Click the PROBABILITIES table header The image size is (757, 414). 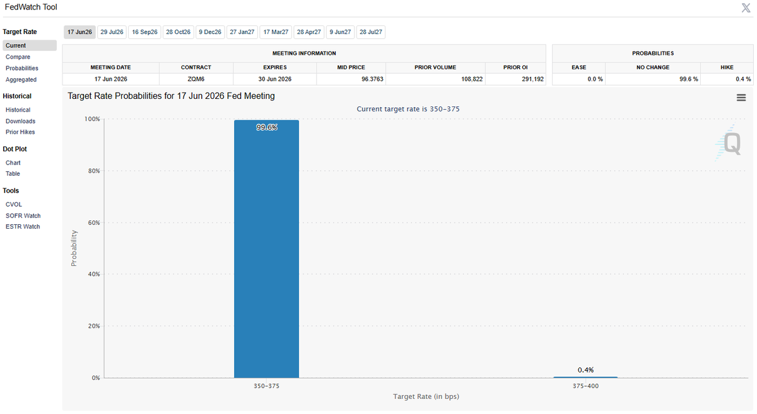(x=653, y=54)
